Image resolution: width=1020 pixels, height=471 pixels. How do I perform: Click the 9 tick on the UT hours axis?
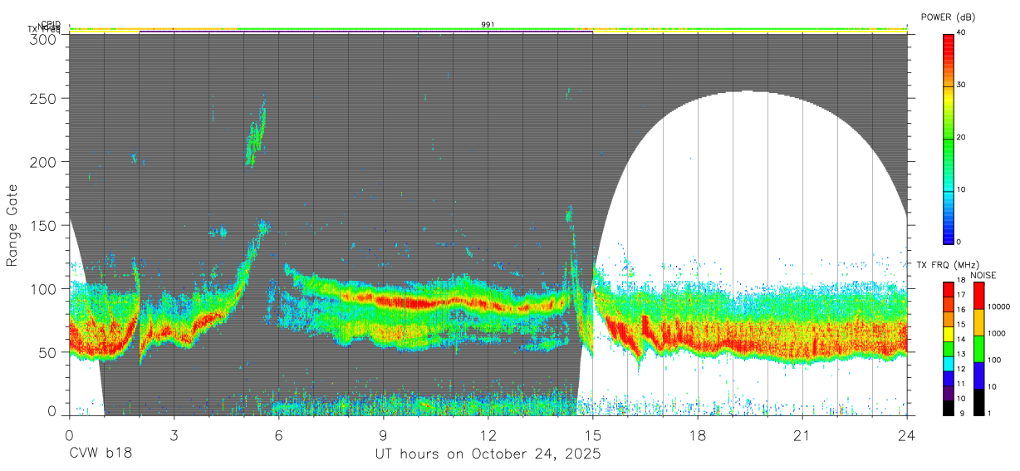pyautogui.click(x=383, y=434)
